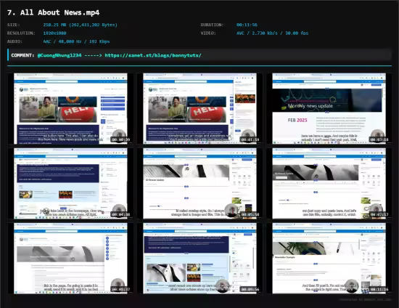Select the '00:11:56' duration value
The height and width of the screenshot is (308, 399).
click(247, 25)
